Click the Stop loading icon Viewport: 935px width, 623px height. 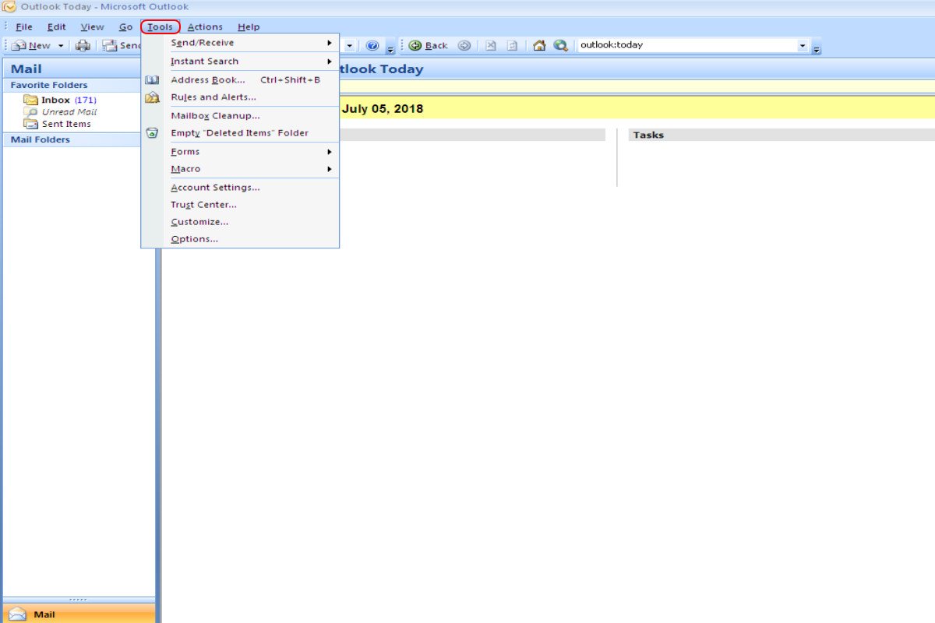pyautogui.click(x=491, y=46)
